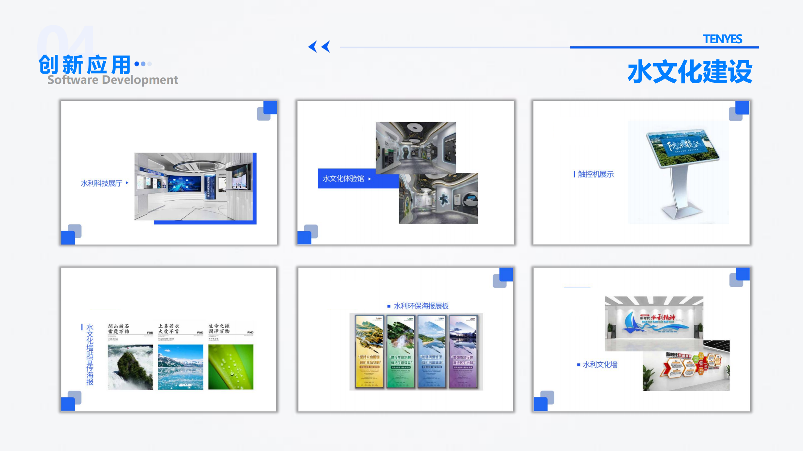Image resolution: width=803 pixels, height=451 pixels.
Task: Click the waterfall rock poster image
Action: (x=130, y=367)
